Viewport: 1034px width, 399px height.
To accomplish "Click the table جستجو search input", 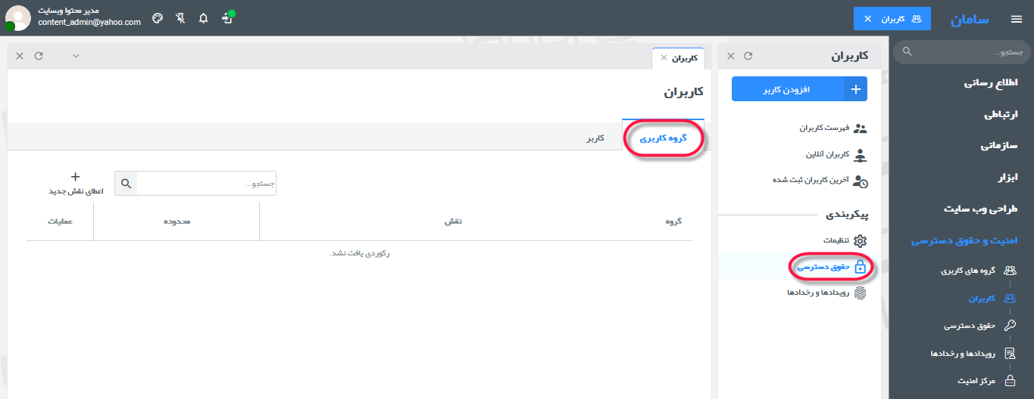I will 207,183.
